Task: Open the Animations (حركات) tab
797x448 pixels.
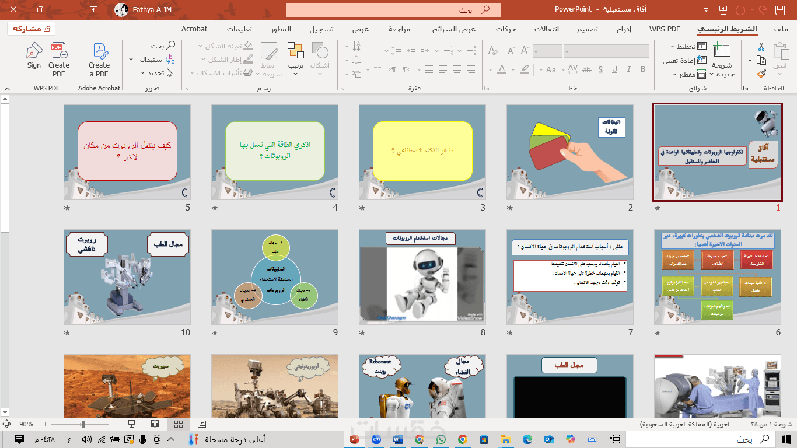Action: [506, 29]
